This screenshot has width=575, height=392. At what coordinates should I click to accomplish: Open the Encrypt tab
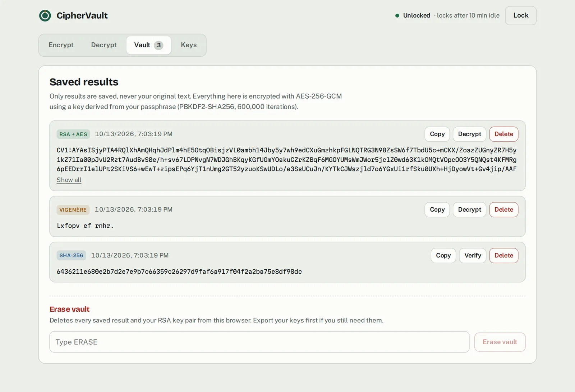(x=61, y=45)
